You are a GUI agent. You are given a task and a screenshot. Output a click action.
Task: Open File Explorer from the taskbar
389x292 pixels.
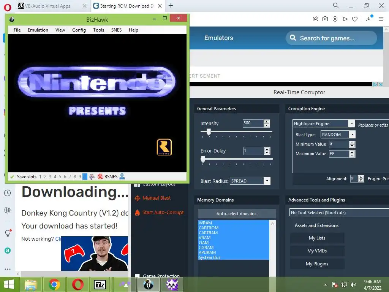31,285
